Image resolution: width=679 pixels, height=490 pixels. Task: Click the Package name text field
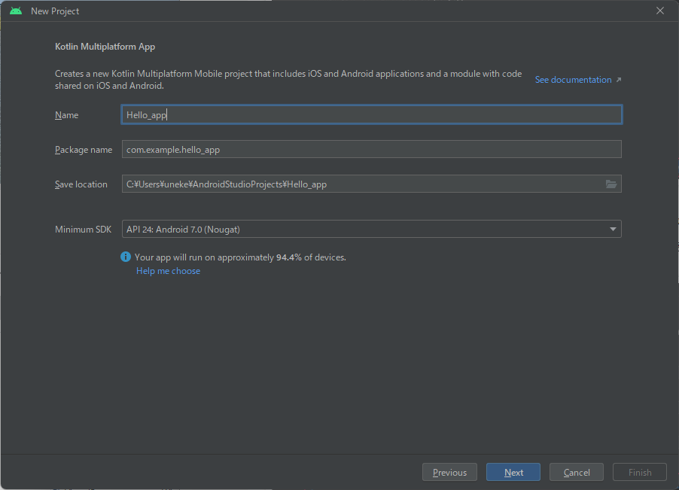(371, 149)
